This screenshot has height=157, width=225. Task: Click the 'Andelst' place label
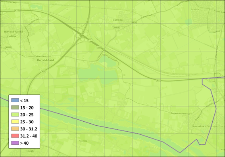tap(12, 36)
